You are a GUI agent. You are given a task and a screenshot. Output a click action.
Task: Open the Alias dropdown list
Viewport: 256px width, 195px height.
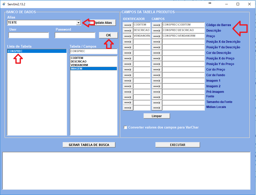tap(78, 23)
